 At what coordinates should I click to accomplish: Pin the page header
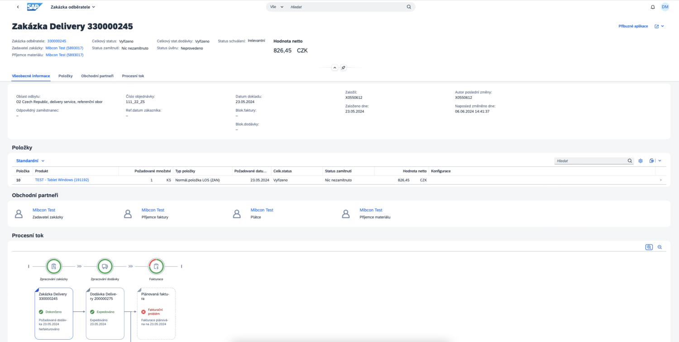(x=343, y=68)
